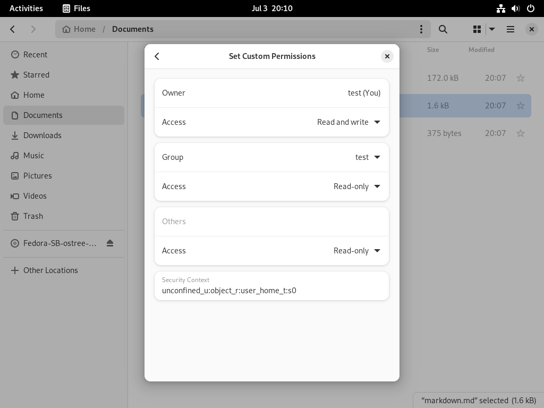Click the power icon in top bar
This screenshot has height=408, width=544.
[531, 8]
